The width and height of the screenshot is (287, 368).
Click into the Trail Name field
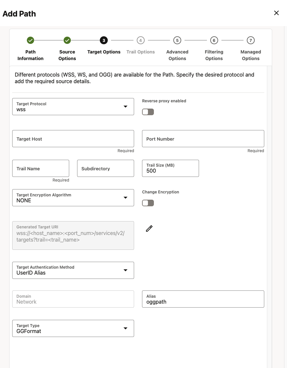[x=41, y=168]
